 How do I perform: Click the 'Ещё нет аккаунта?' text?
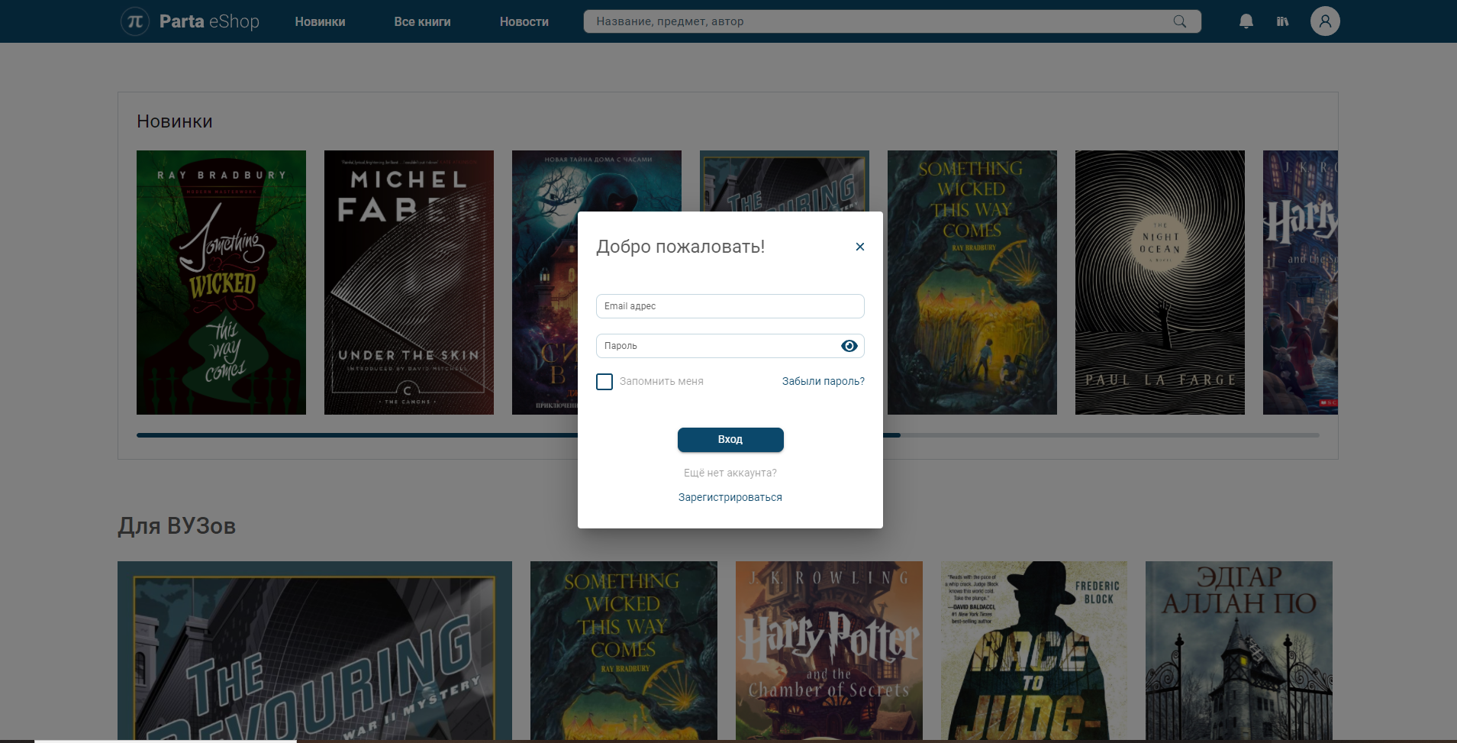730,473
